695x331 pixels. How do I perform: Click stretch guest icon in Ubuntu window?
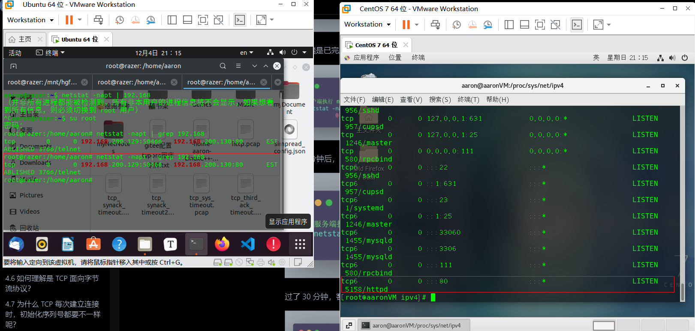point(261,20)
